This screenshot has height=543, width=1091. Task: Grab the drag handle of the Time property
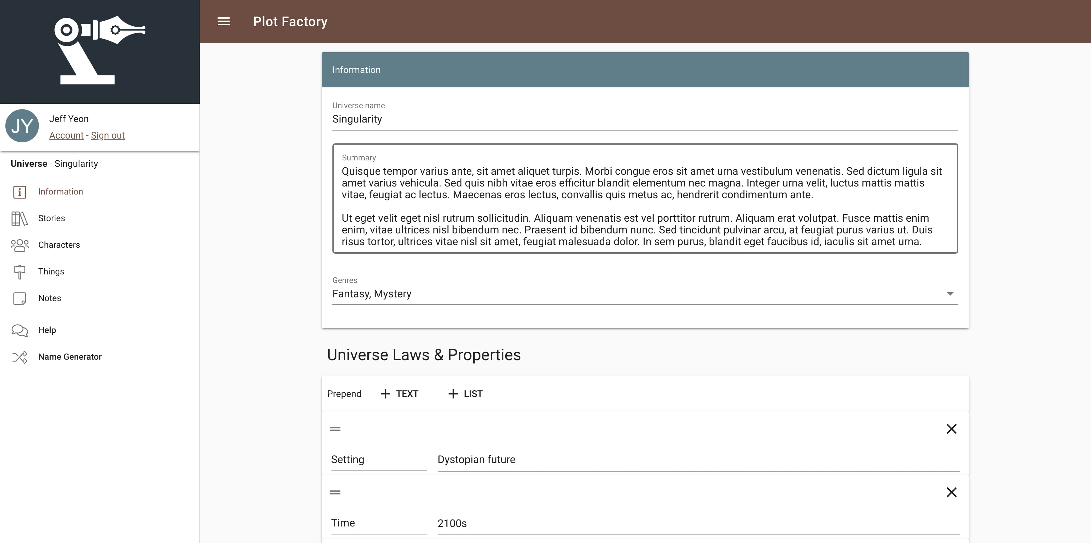pos(335,492)
